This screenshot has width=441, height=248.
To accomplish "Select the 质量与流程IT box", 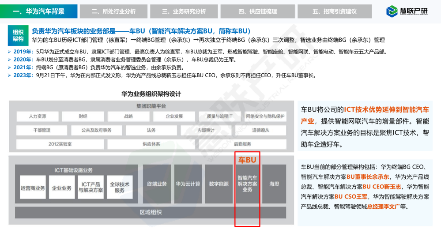I will pyautogui.click(x=220, y=116).
